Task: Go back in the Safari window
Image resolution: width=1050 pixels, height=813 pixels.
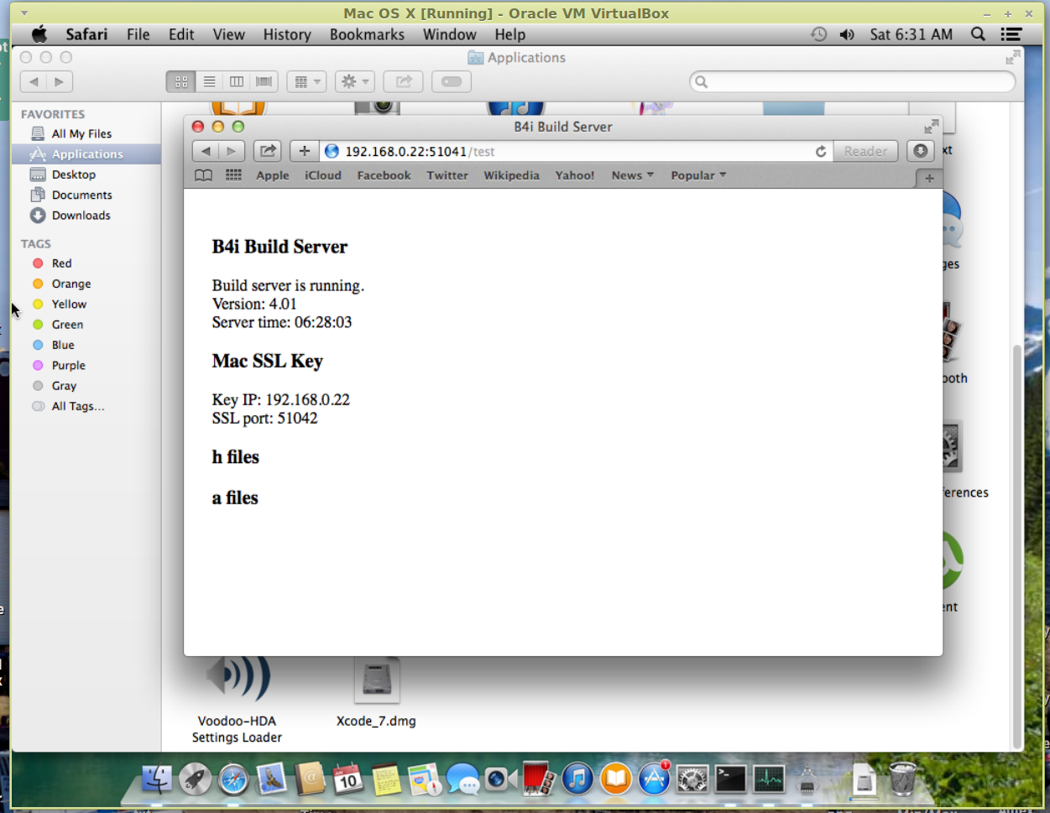Action: tap(206, 151)
